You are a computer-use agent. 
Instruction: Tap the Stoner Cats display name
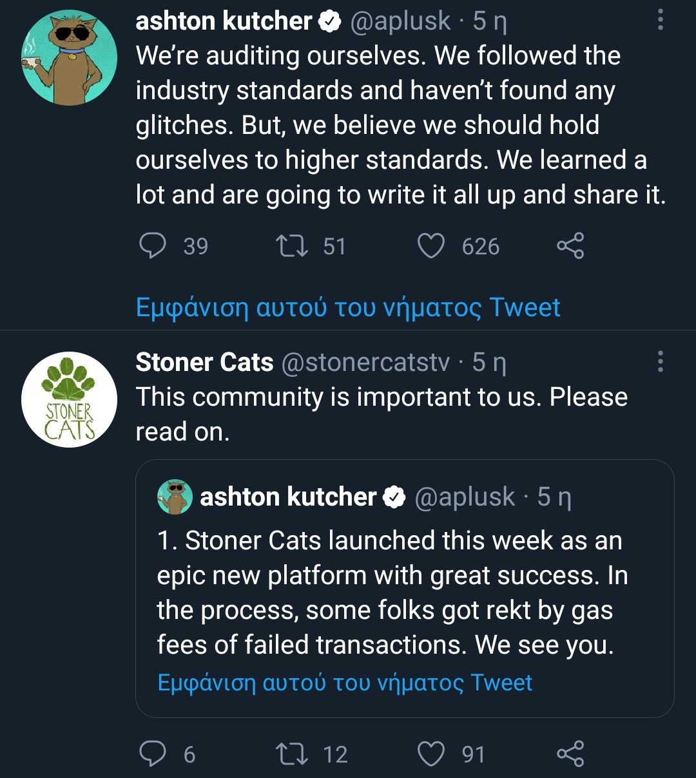[x=204, y=363]
